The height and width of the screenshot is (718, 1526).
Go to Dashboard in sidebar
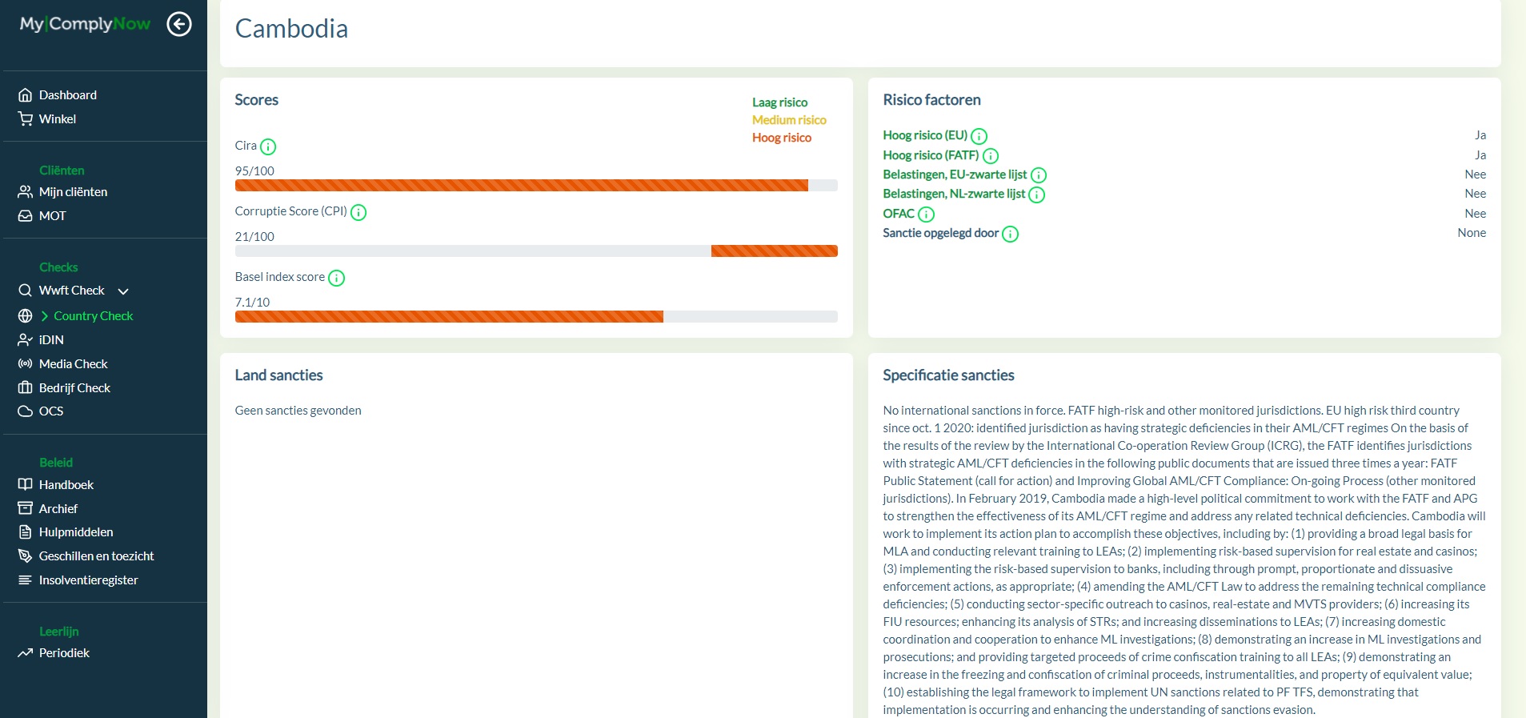click(67, 95)
